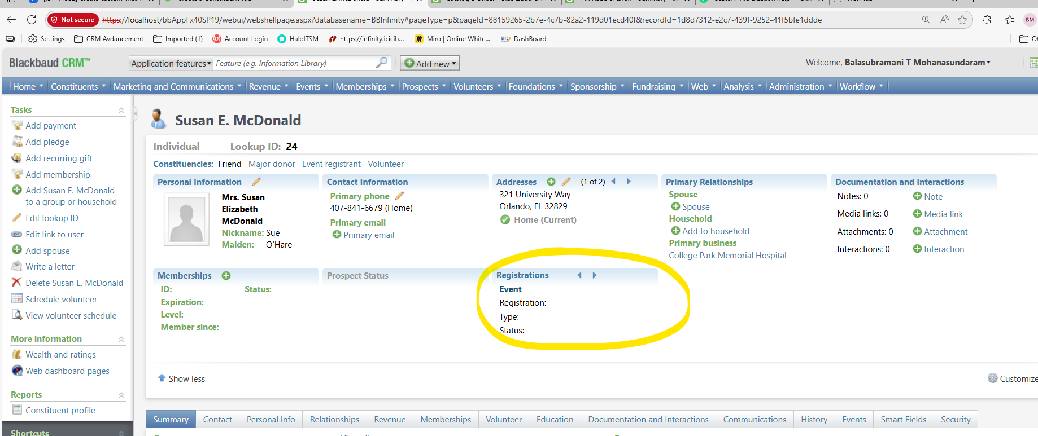Switch to the Smart Fields tab
1038x436 pixels.
click(904, 420)
